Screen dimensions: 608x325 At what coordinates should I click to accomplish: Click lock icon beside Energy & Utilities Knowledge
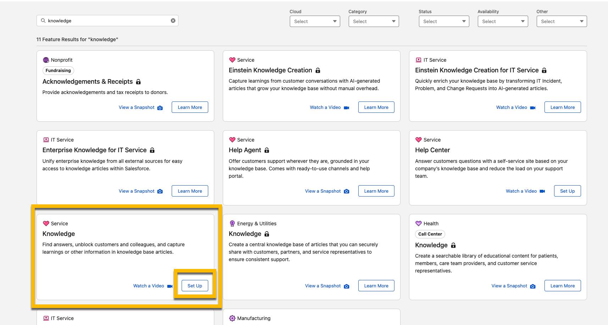tap(267, 234)
